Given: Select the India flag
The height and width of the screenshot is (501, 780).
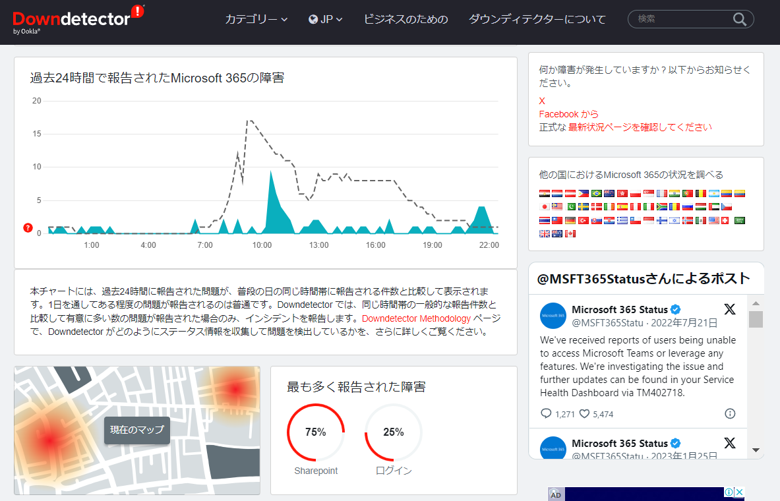Looking at the screenshot, I should pos(675,194).
